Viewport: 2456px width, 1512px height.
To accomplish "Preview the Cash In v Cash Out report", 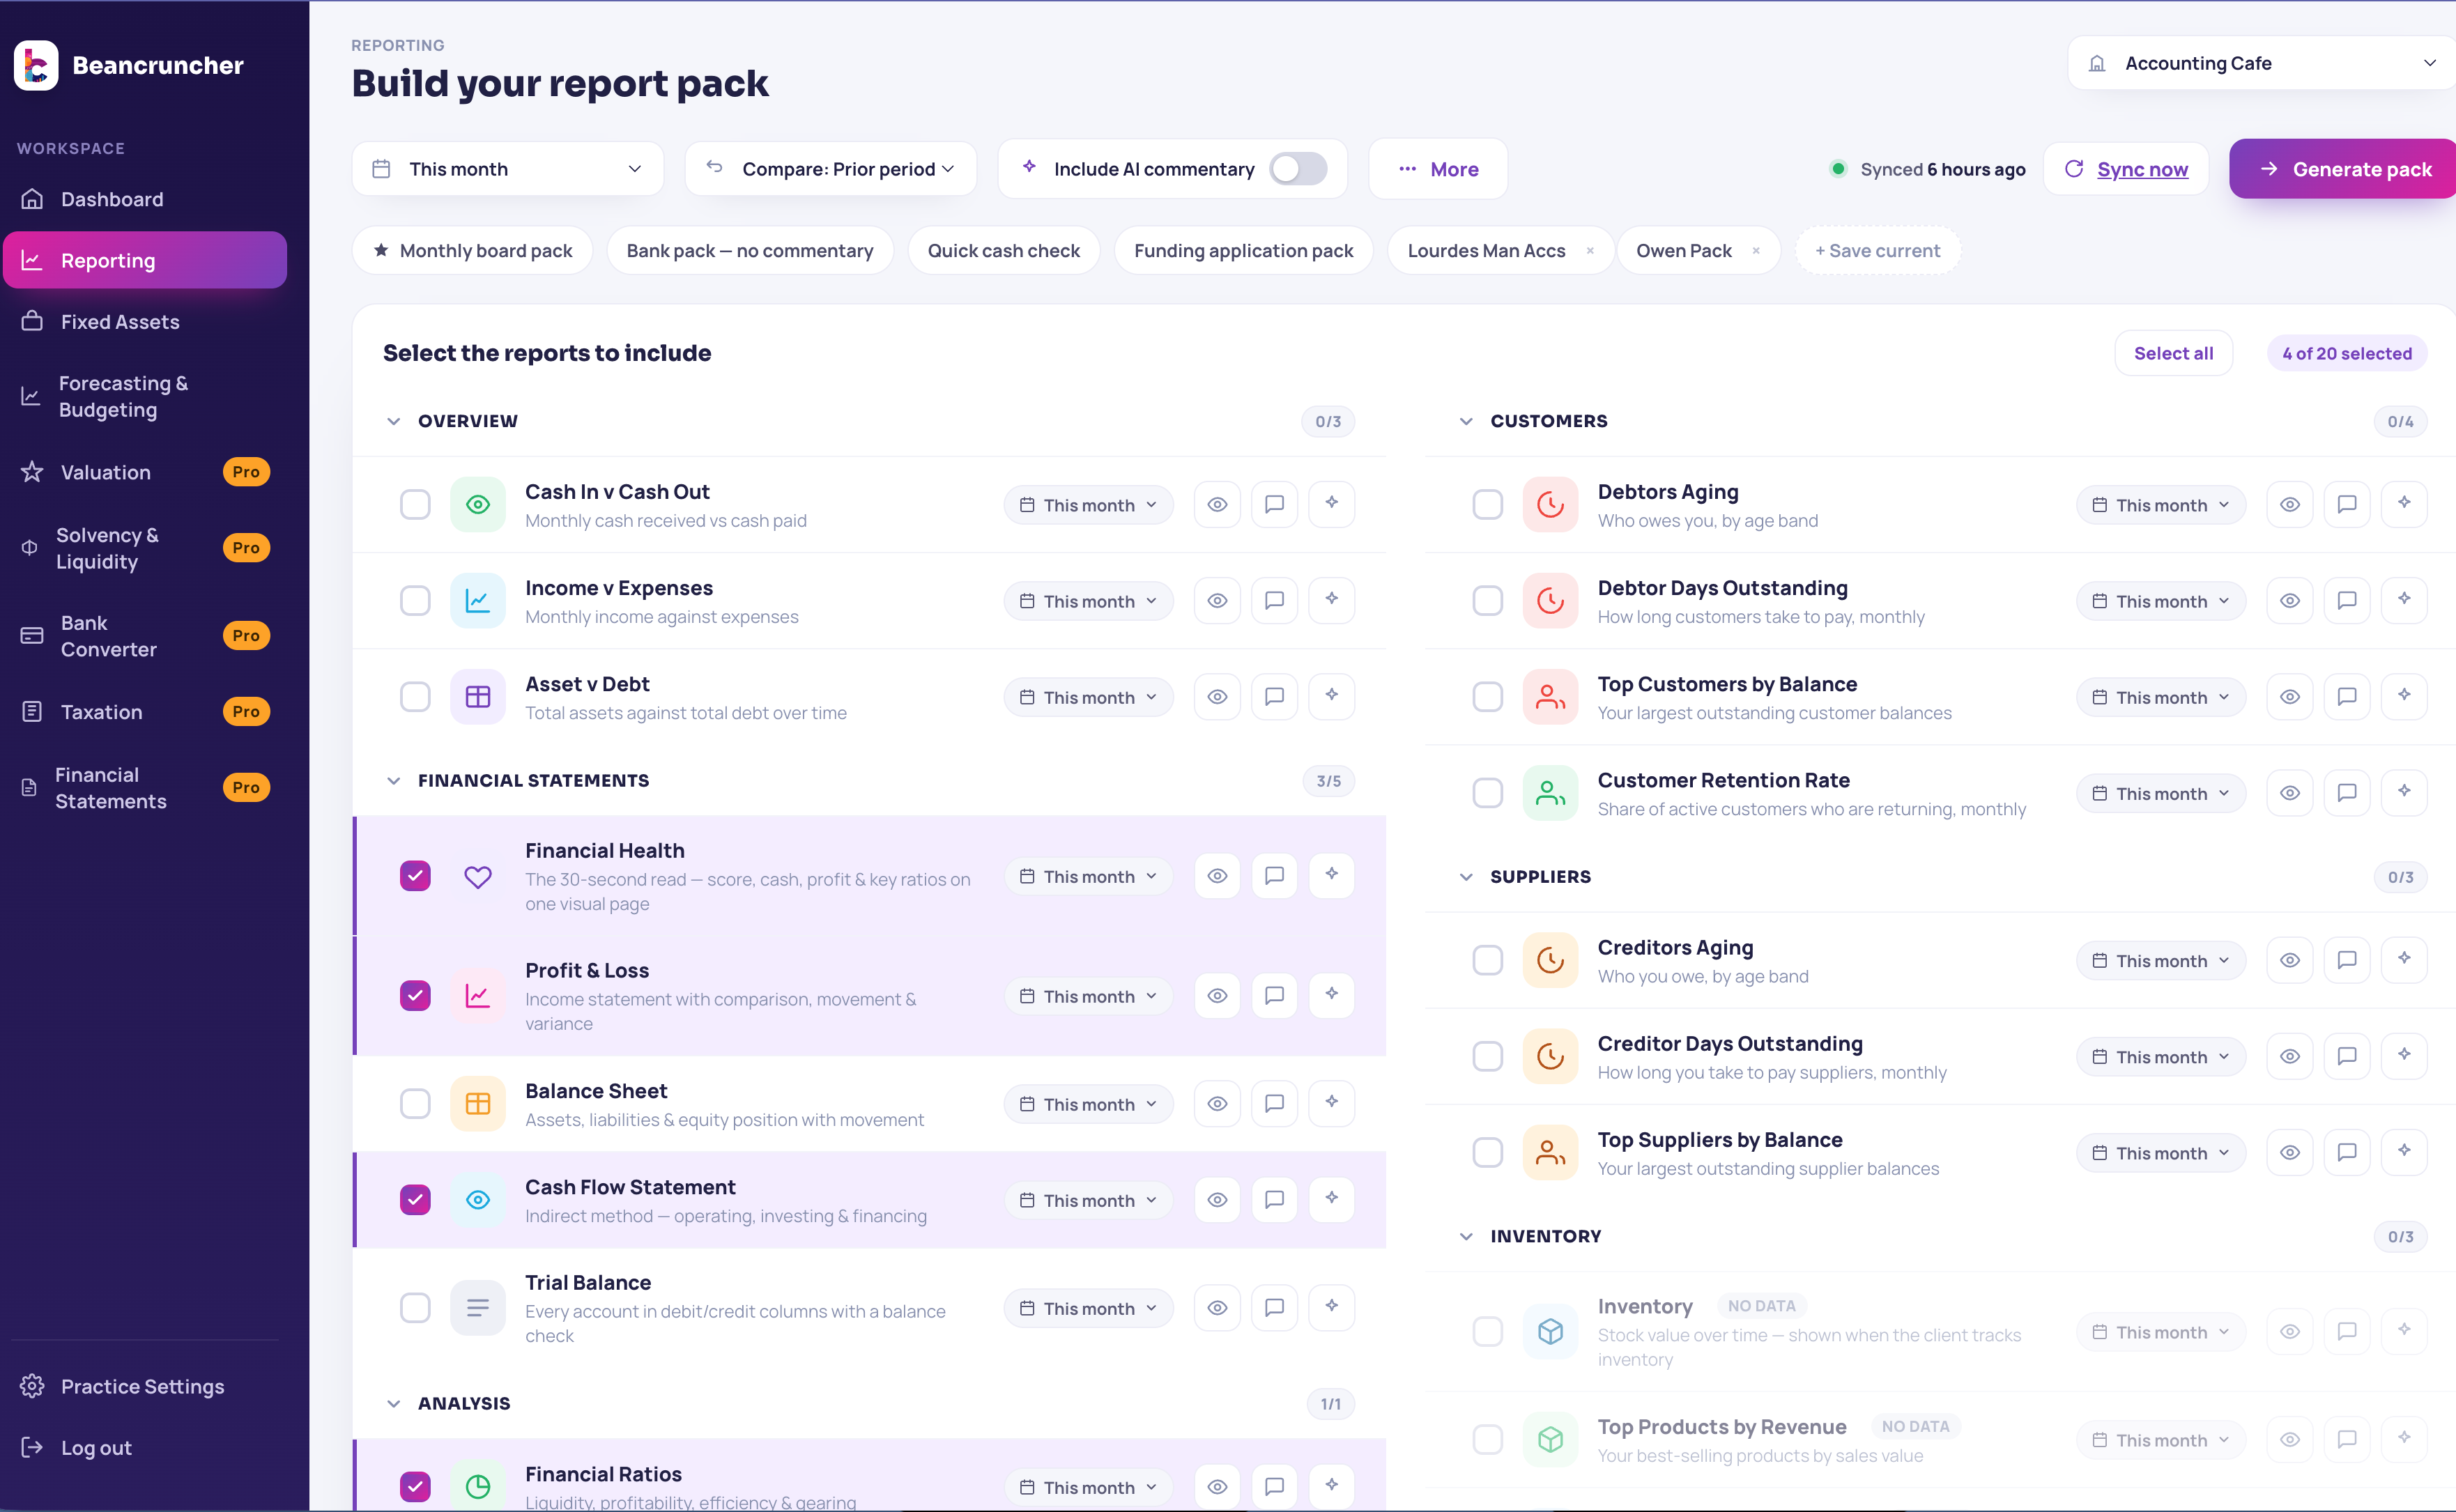I will coord(1217,505).
